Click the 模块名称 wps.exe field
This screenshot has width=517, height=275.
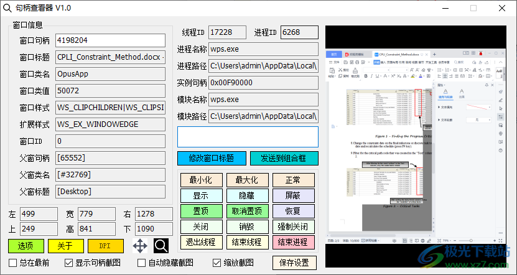coord(263,100)
